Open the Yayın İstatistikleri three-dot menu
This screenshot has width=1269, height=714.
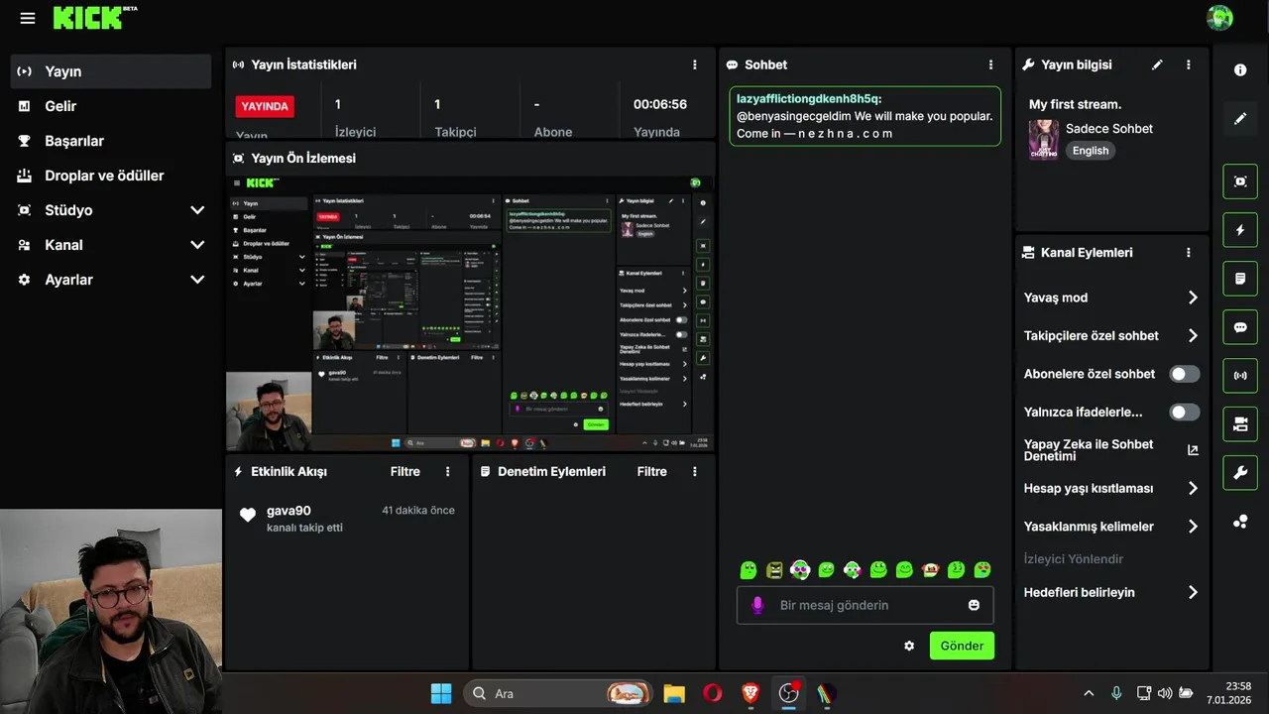(x=695, y=64)
